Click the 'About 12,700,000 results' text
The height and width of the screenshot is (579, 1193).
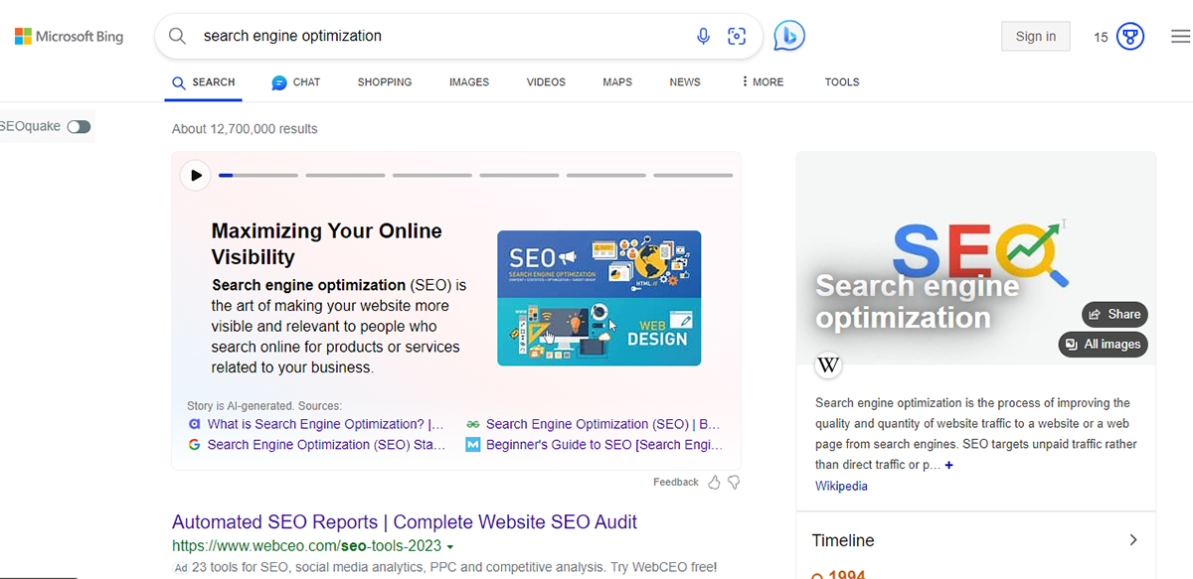pyautogui.click(x=245, y=129)
